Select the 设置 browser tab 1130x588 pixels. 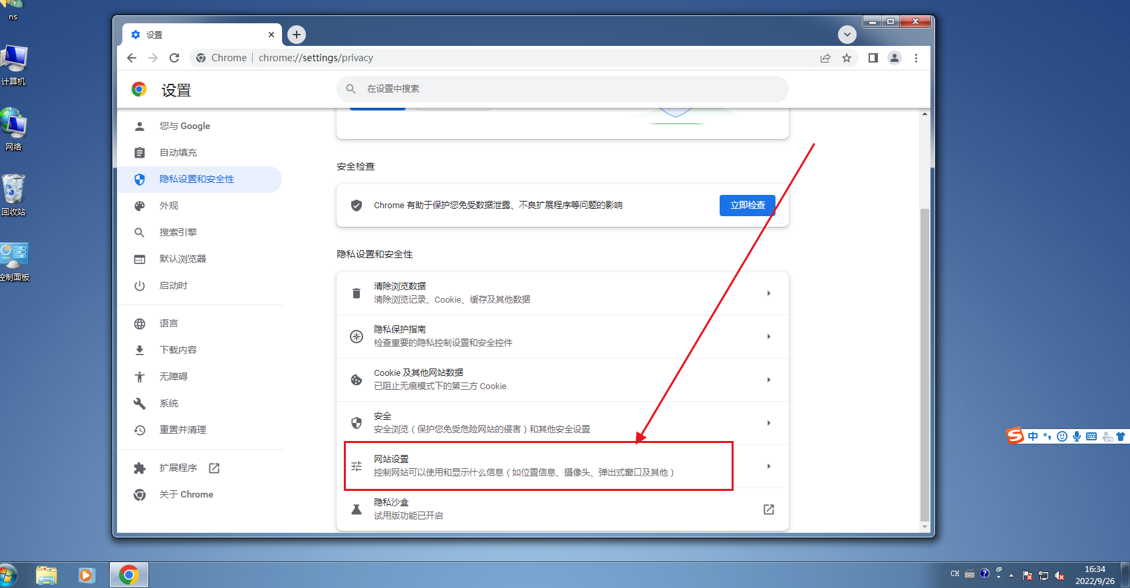[202, 35]
